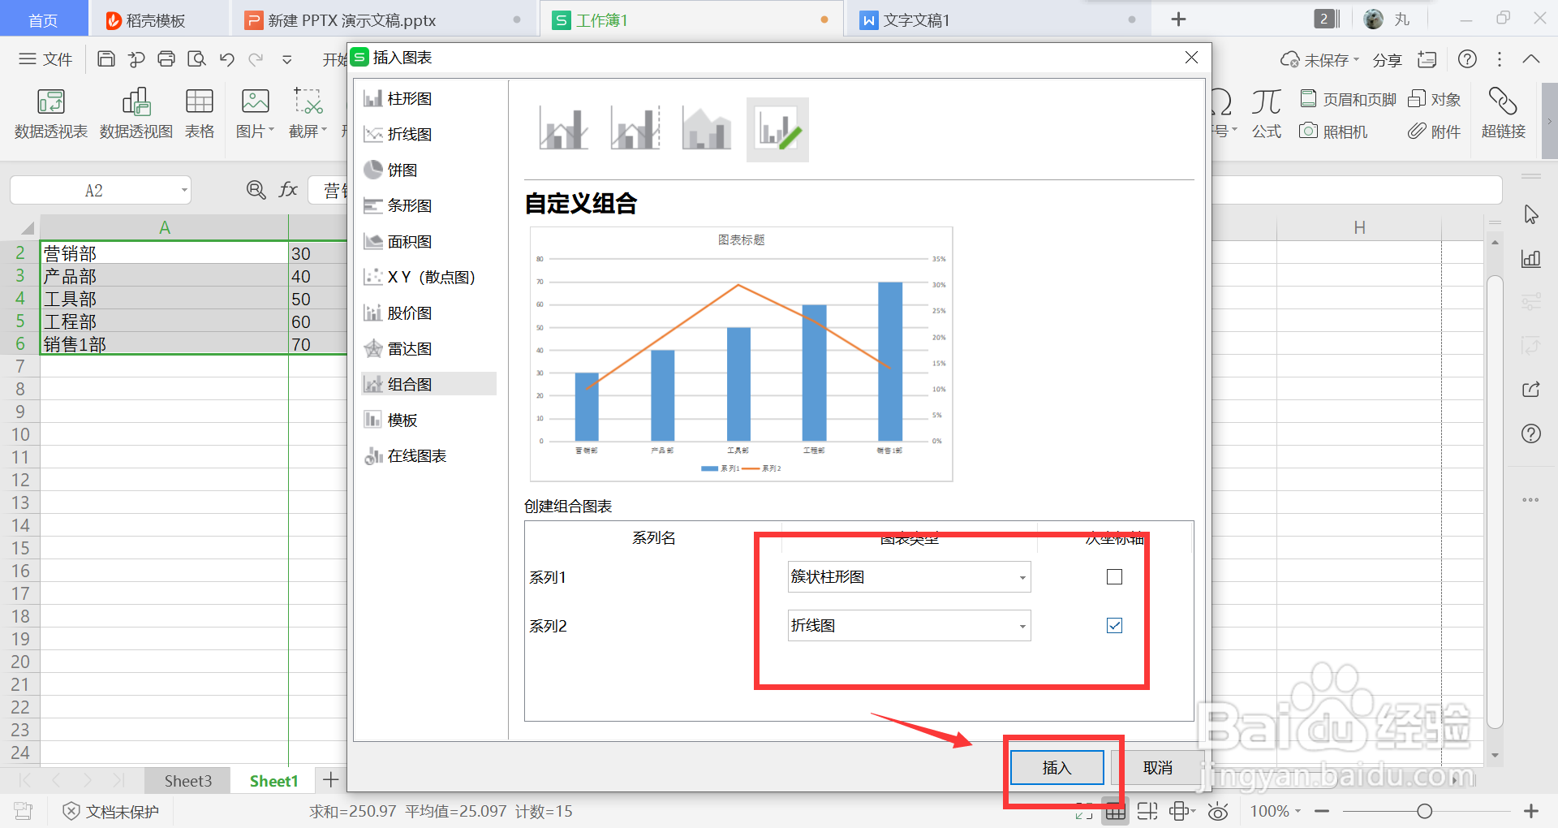Select the 雷达图 chart category
Viewport: 1558px width, 828px height.
click(428, 349)
